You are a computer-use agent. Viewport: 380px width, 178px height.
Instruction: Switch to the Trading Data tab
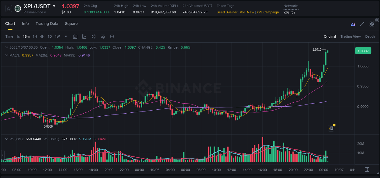click(47, 23)
